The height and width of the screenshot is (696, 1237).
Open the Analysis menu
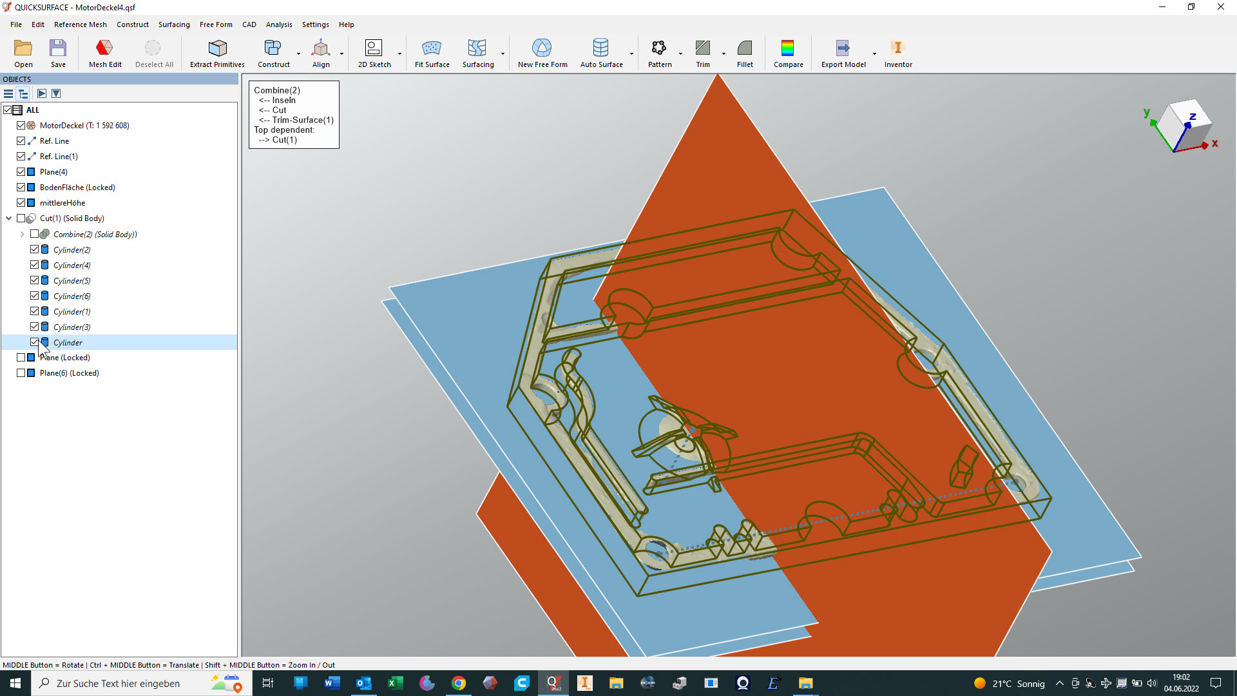coord(278,24)
